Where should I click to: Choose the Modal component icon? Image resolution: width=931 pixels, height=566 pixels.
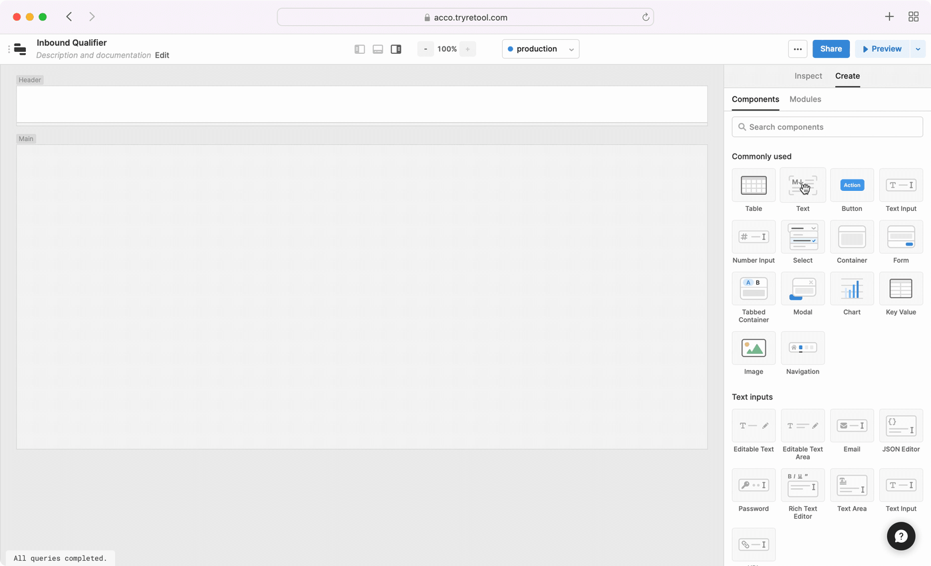click(x=803, y=289)
